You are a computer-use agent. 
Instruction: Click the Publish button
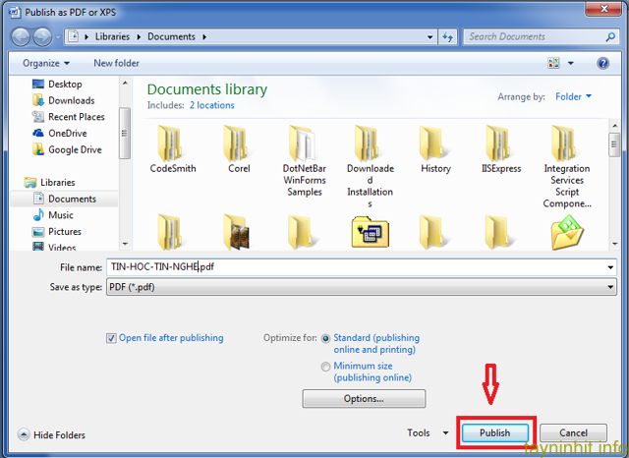[494, 432]
